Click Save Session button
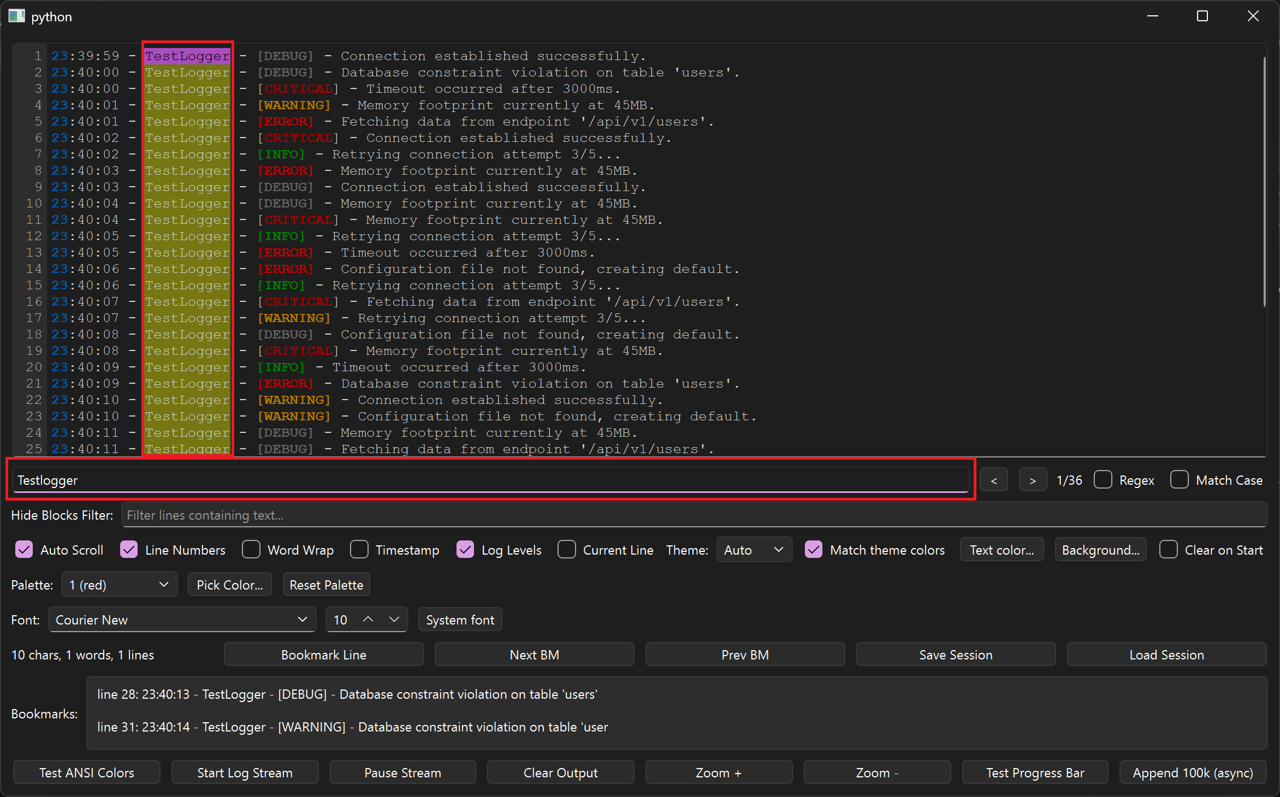 (956, 655)
